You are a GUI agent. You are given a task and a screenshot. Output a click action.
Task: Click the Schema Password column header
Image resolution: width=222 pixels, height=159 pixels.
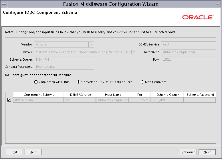point(200,95)
